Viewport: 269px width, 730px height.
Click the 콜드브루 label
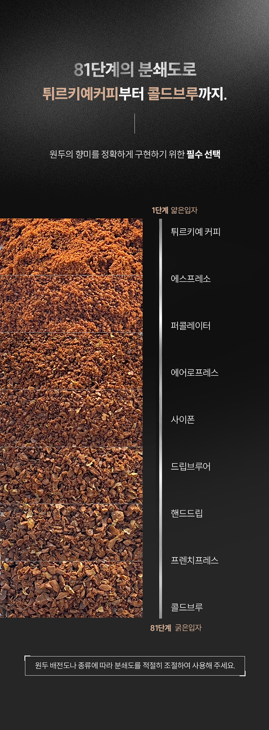tap(187, 607)
